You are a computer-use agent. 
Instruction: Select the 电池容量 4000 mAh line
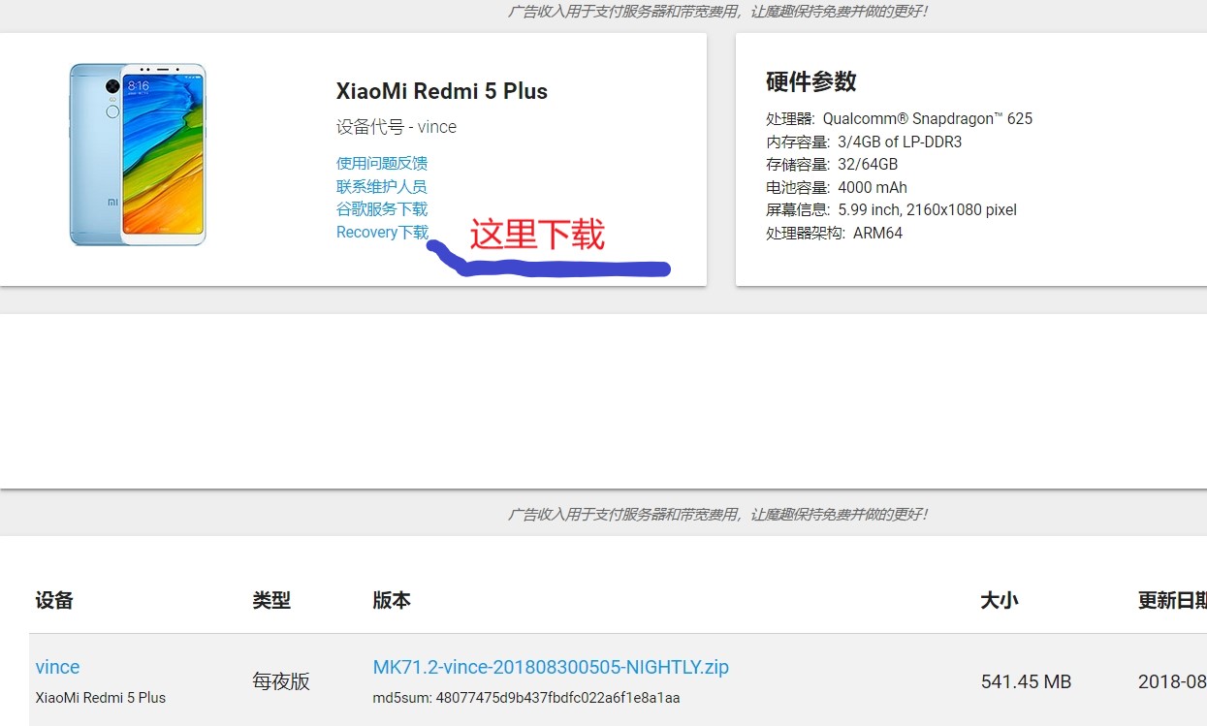click(x=837, y=187)
